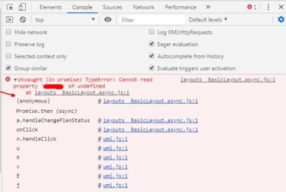Viewport: 286px width, 192px height.
Task: Open a.handleChangePlanStatus source link
Action: pos(150,121)
